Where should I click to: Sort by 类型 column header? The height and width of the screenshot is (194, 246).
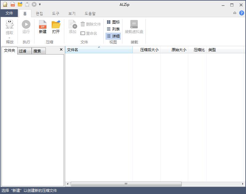pyautogui.click(x=225, y=50)
